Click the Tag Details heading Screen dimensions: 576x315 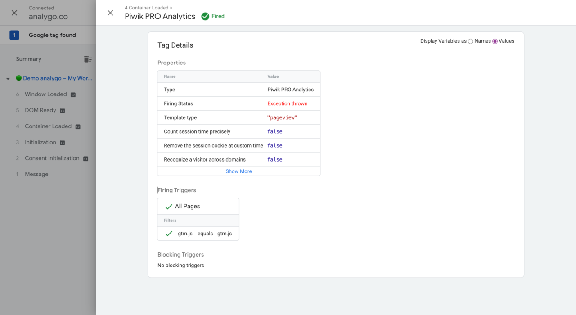175,45
